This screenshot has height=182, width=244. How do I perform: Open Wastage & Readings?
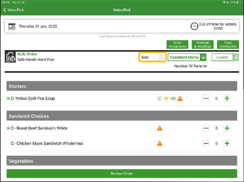tap(203, 44)
